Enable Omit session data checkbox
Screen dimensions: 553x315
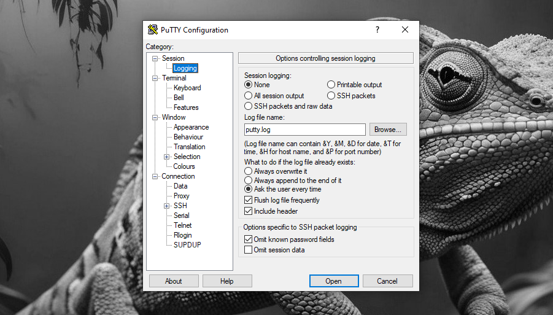click(x=249, y=250)
